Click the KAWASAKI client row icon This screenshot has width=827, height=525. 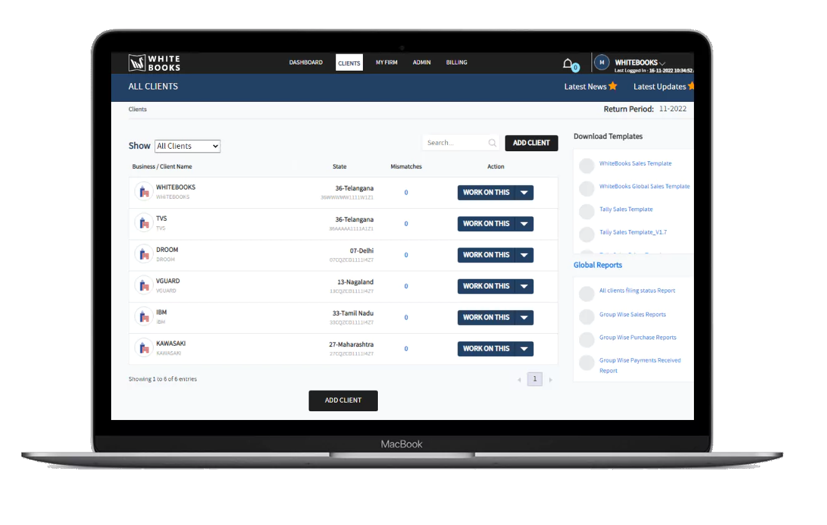coord(144,348)
